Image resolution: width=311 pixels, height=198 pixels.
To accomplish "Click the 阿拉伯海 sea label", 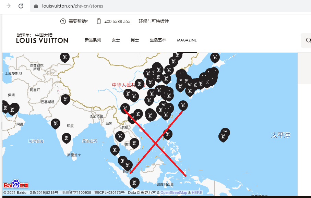I will pyautogui.click(x=36, y=141).
